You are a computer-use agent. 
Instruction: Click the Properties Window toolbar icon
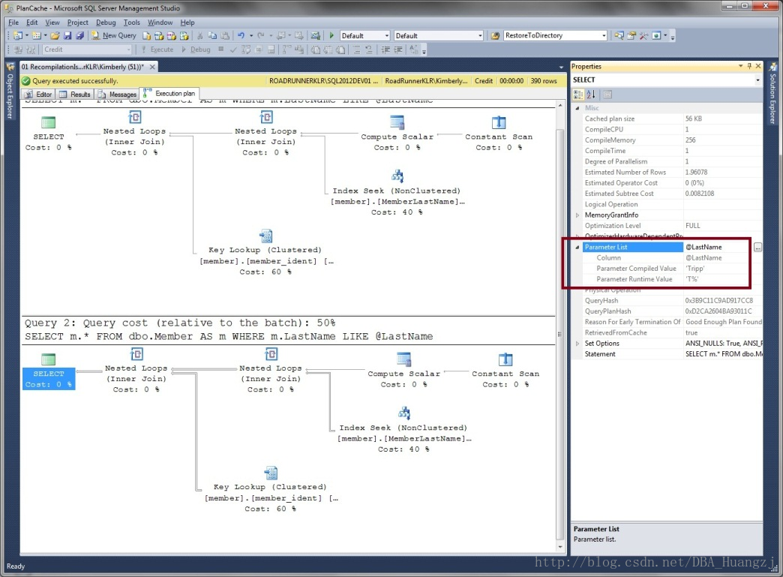pyautogui.click(x=631, y=35)
